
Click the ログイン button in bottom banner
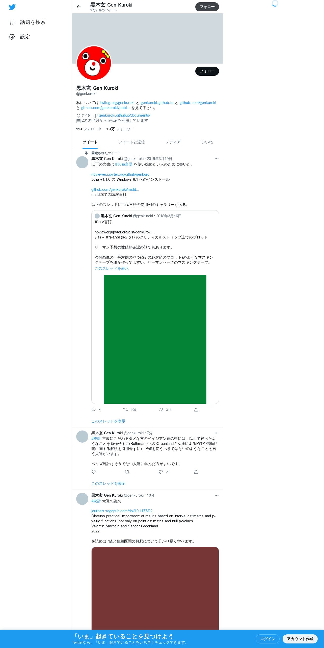coord(268,639)
